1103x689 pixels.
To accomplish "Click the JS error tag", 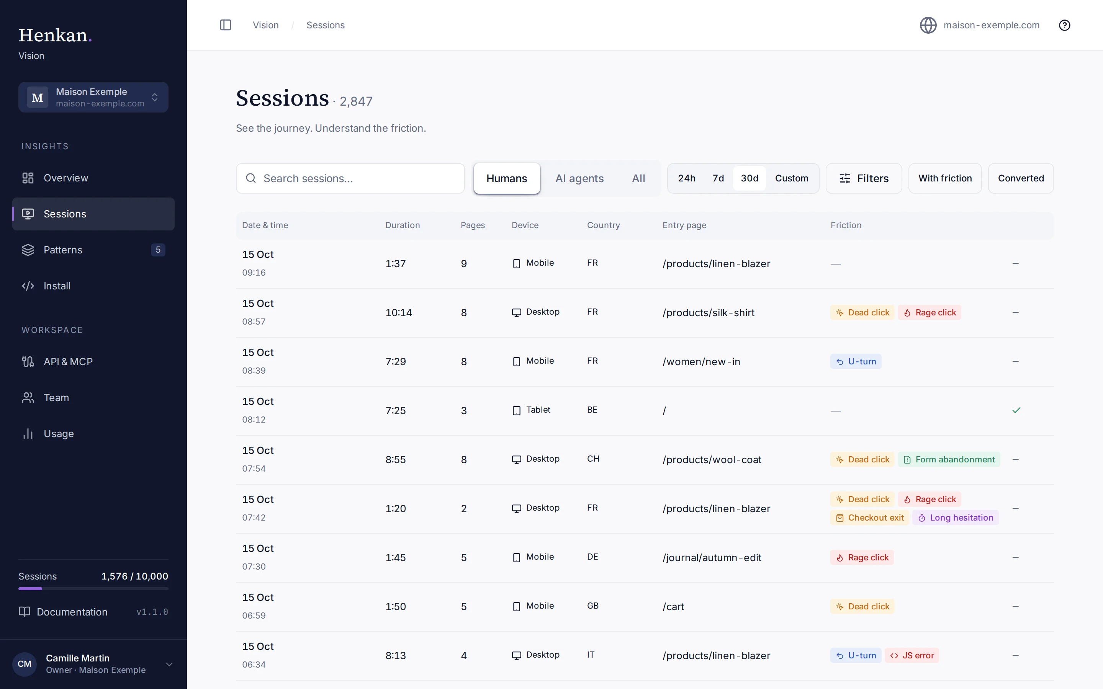I will pos(912,655).
